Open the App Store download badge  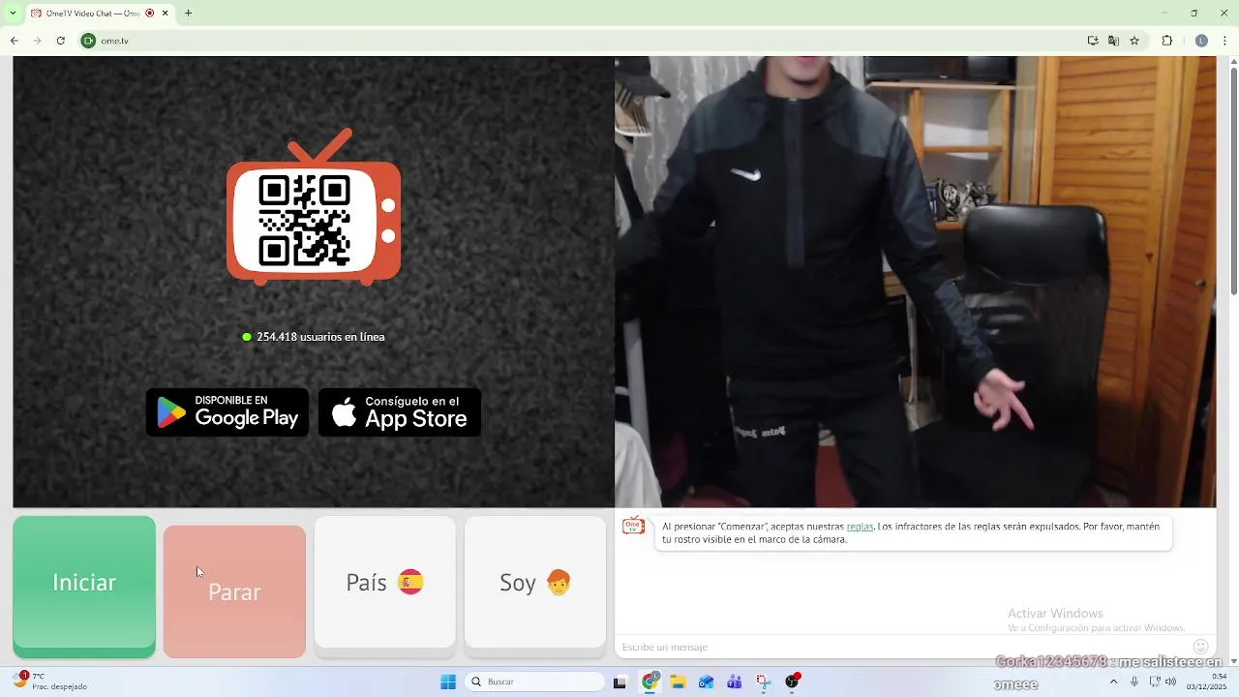[x=400, y=412]
